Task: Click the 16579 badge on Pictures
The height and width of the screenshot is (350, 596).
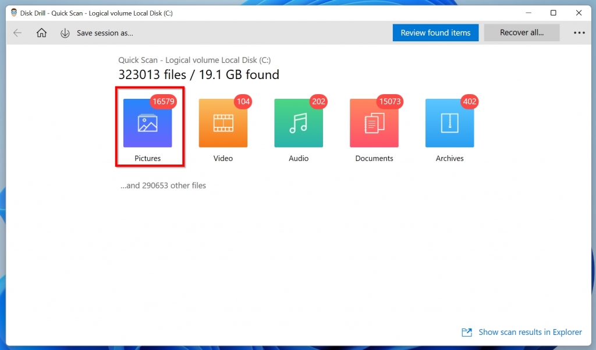Action: click(162, 101)
